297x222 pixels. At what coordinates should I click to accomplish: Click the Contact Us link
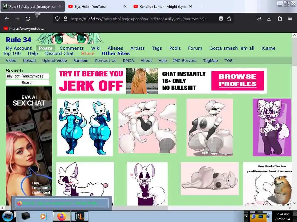click(x=106, y=61)
